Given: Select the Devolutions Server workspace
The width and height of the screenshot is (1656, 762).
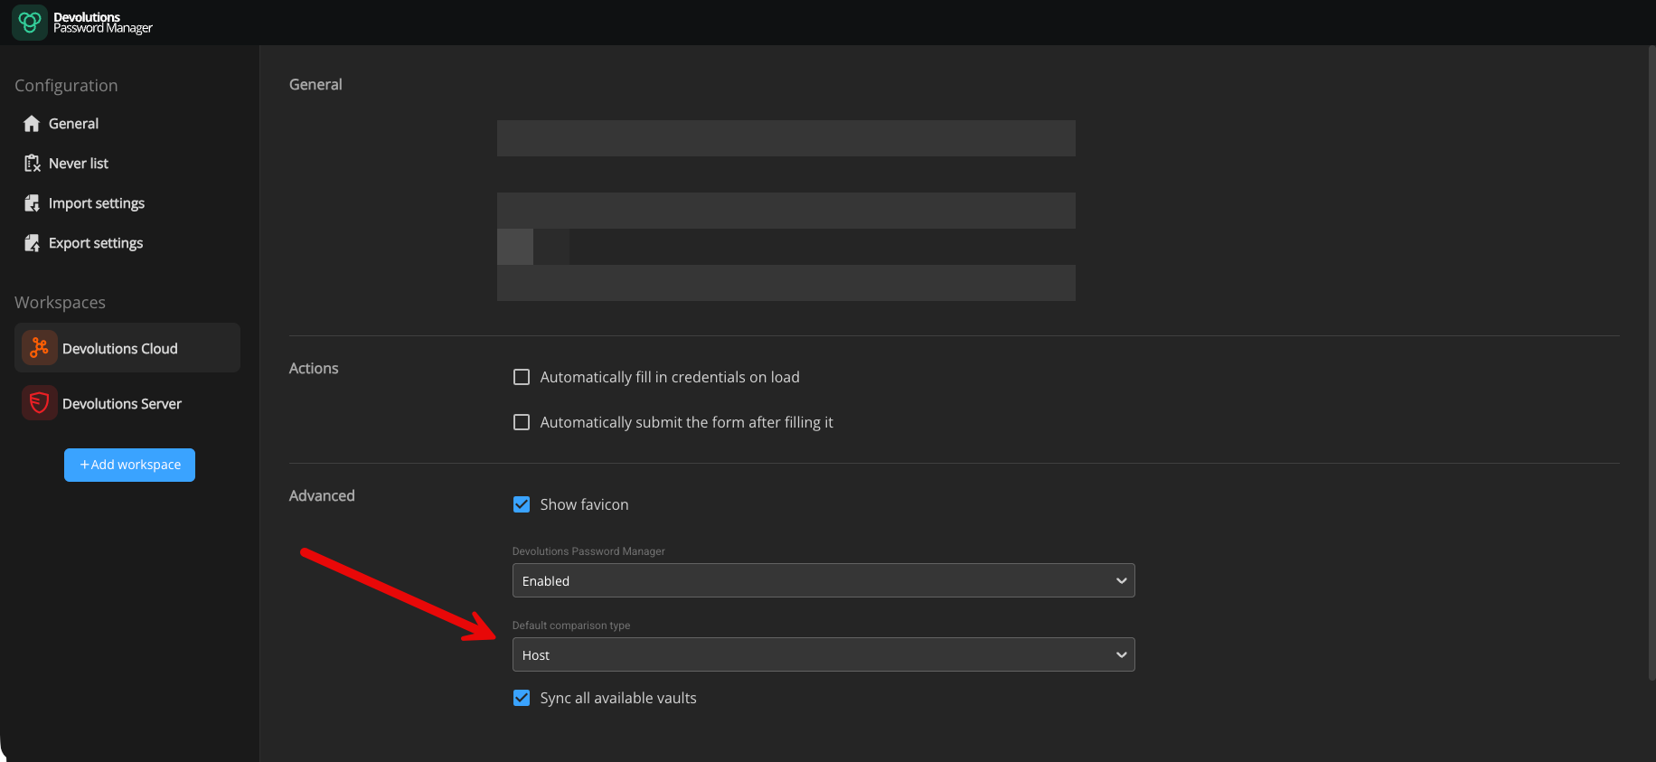Looking at the screenshot, I should click(x=127, y=403).
